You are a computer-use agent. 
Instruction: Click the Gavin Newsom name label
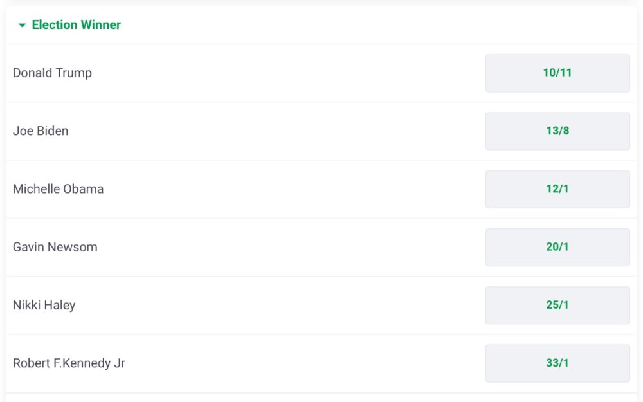click(x=55, y=247)
